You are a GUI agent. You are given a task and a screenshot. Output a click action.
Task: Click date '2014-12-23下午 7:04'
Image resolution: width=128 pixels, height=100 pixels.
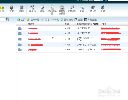[85, 39]
